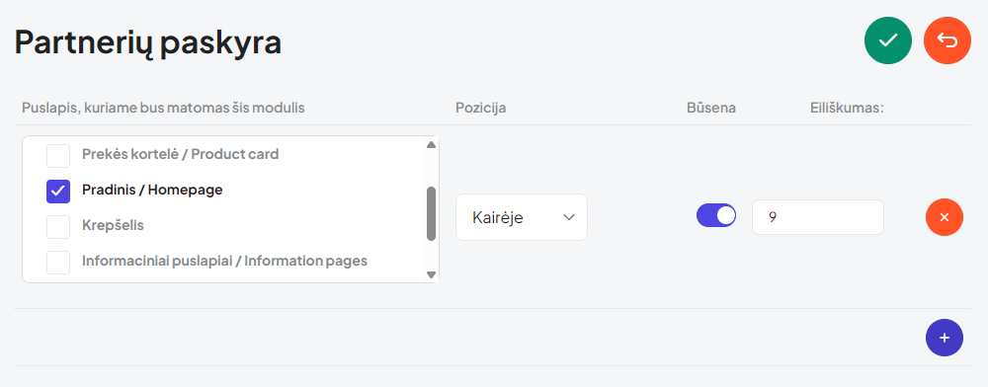Click scroll up arrow in page list
This screenshot has width=988, height=387.
[431, 145]
